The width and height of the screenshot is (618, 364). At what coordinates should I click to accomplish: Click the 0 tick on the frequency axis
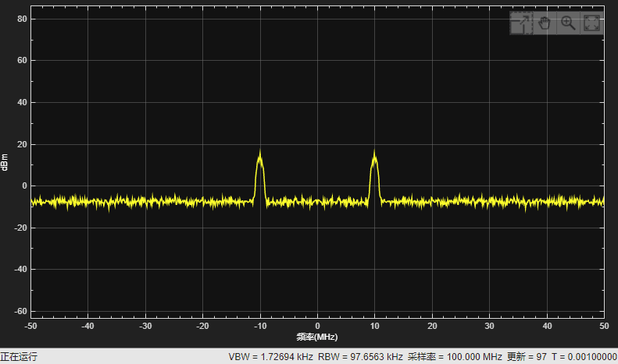(317, 326)
